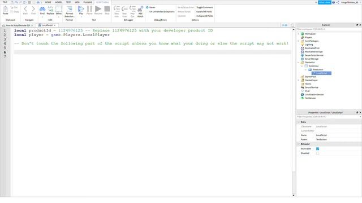Switch to the PLUGINS ribbon tab
The image size is (362, 203).
[x=88, y=2]
